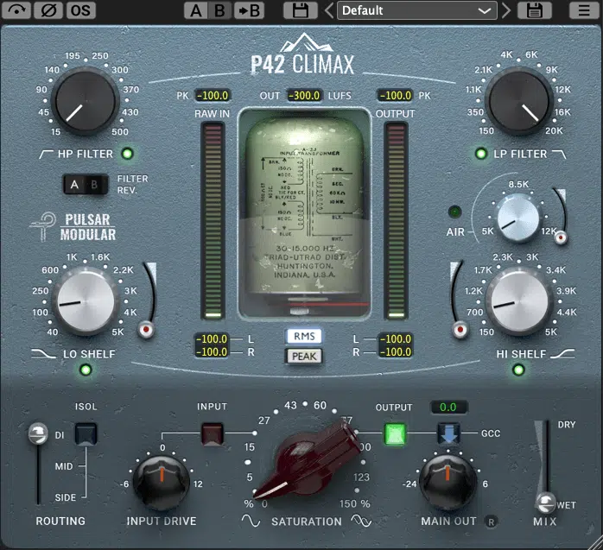The image size is (603, 550).
Task: Select the B state in top bar
Action: [x=219, y=10]
